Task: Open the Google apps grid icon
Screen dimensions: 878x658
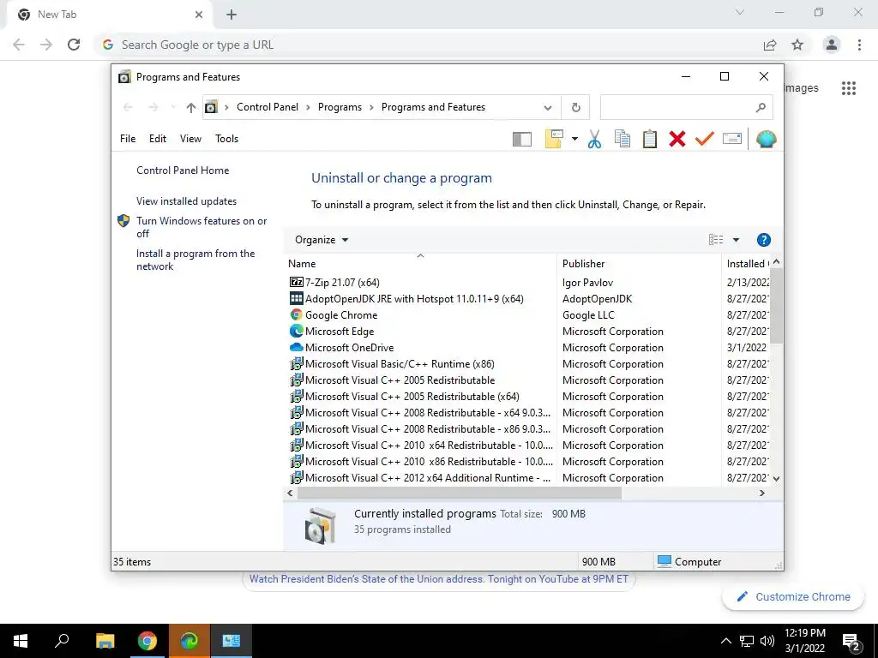Action: click(848, 88)
